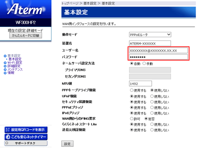The height and width of the screenshot is (150, 205).
Task: Open the サポートデスク button
Action: pos(26,143)
